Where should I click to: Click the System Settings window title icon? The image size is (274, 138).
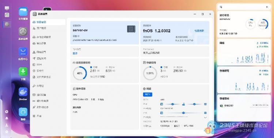[x=35, y=14]
